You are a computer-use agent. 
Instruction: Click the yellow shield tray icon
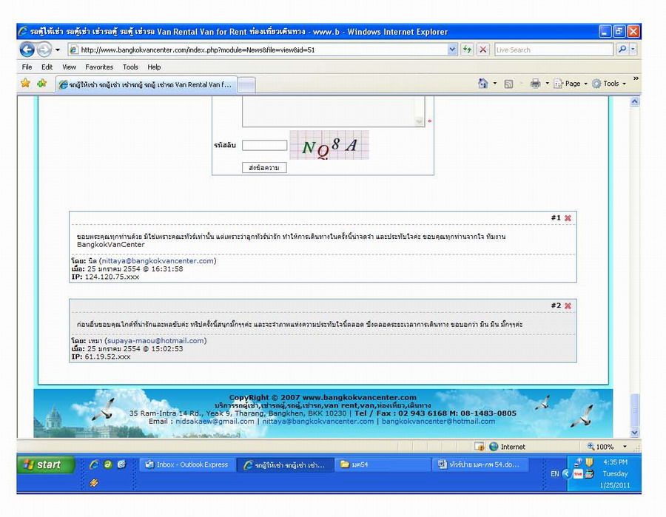coord(589,462)
